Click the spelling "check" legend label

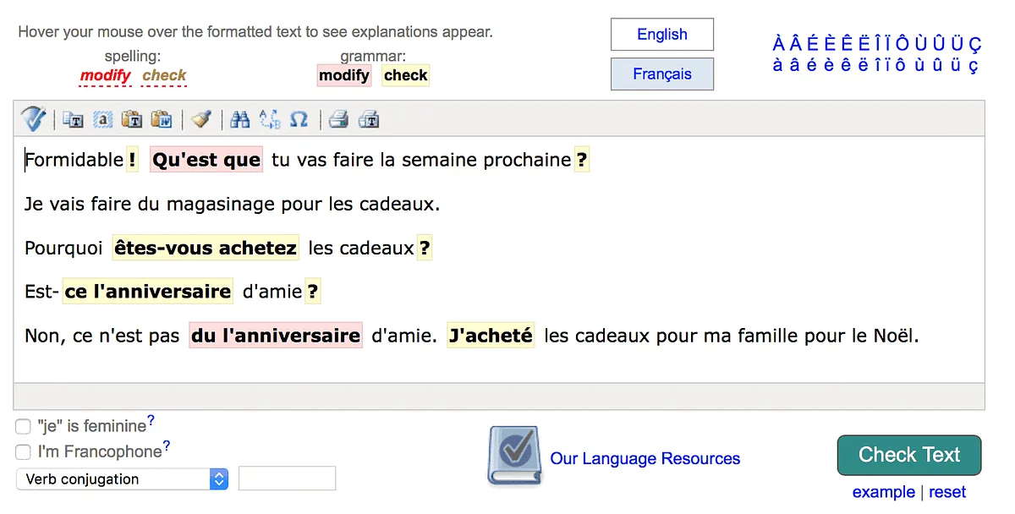[164, 75]
